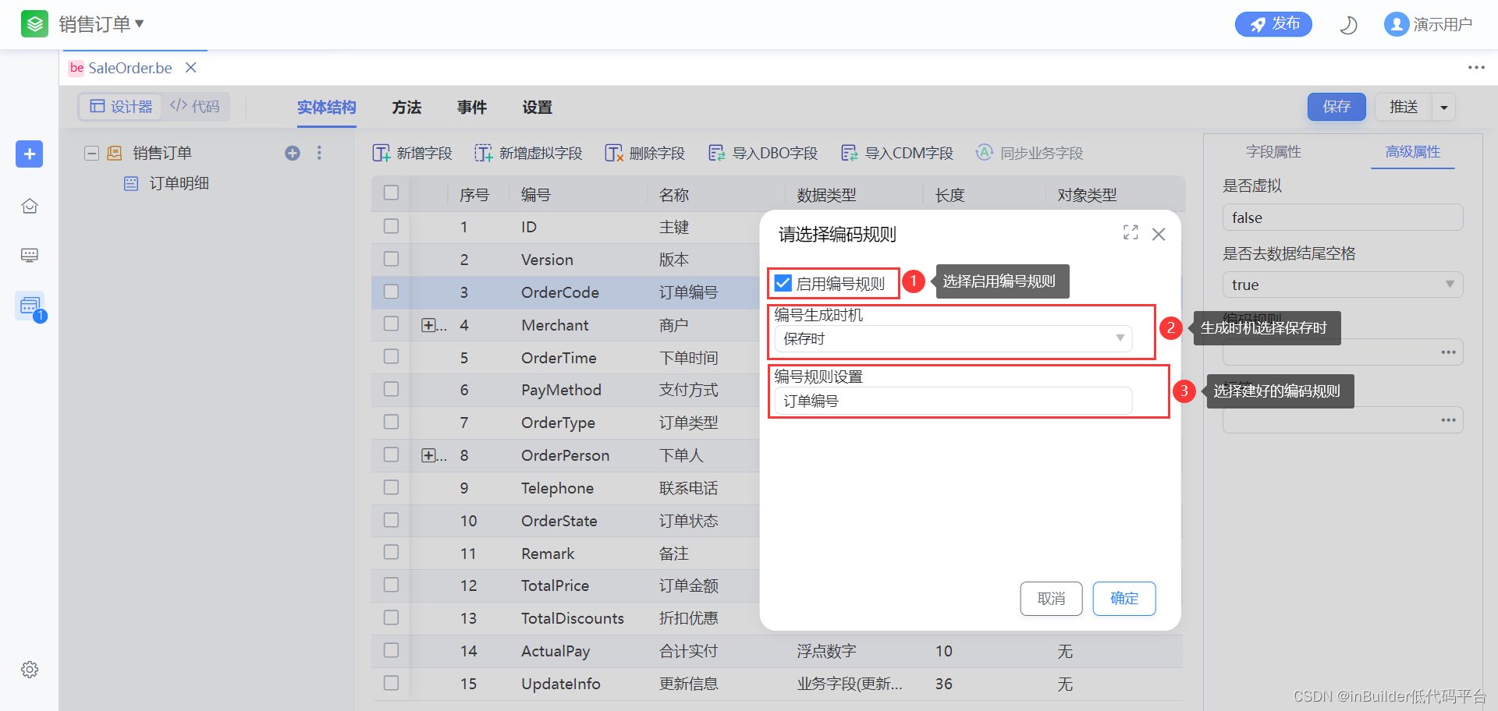Open the 是否去数据结尾空格 dropdown
The image size is (1498, 711).
pyautogui.click(x=1342, y=285)
